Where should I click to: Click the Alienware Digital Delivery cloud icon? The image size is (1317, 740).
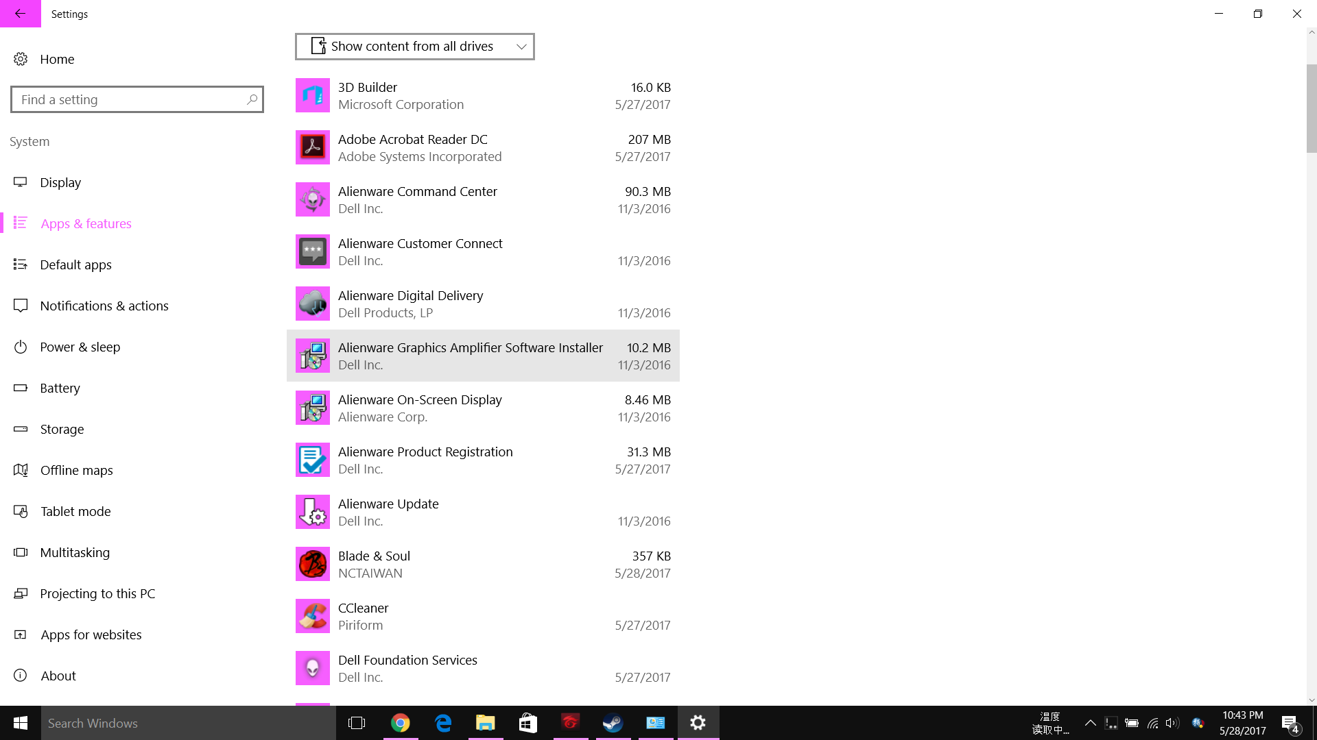[313, 304]
